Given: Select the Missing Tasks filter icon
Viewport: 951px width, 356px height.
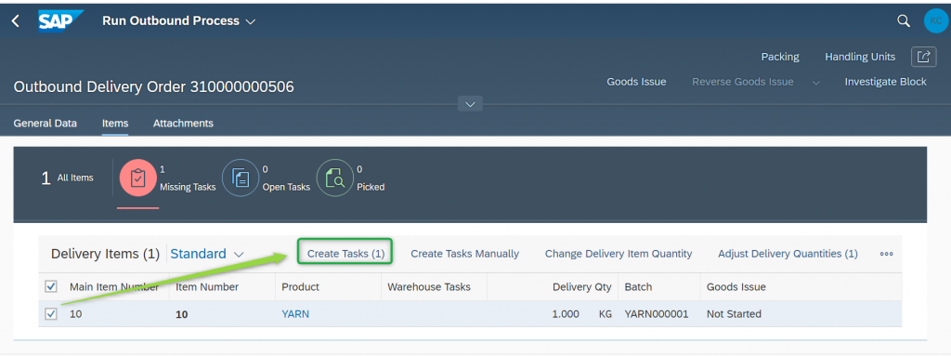Looking at the screenshot, I should tap(138, 178).
